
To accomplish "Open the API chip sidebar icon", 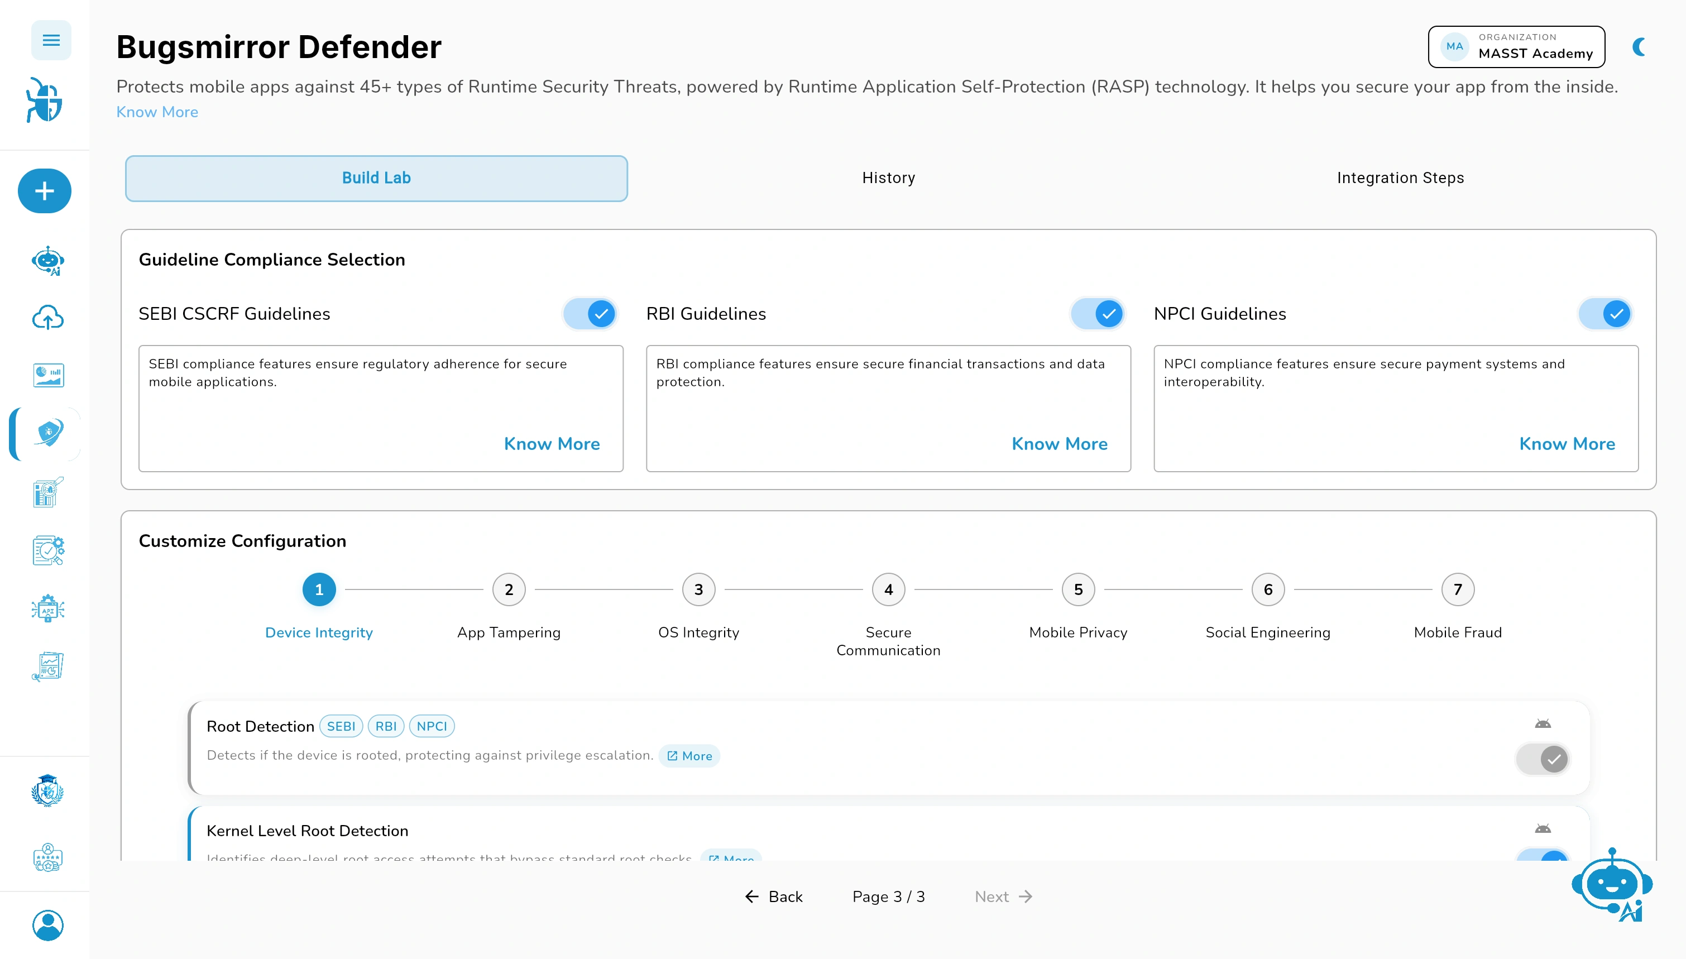I will (x=48, y=608).
